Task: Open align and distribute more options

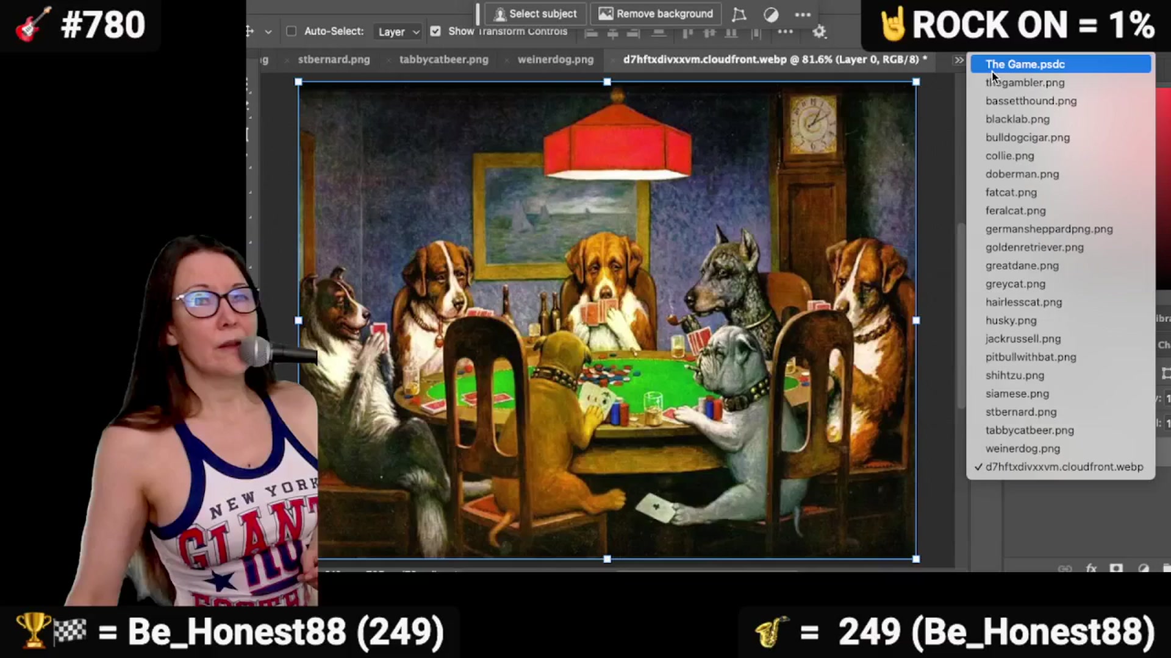Action: [786, 32]
